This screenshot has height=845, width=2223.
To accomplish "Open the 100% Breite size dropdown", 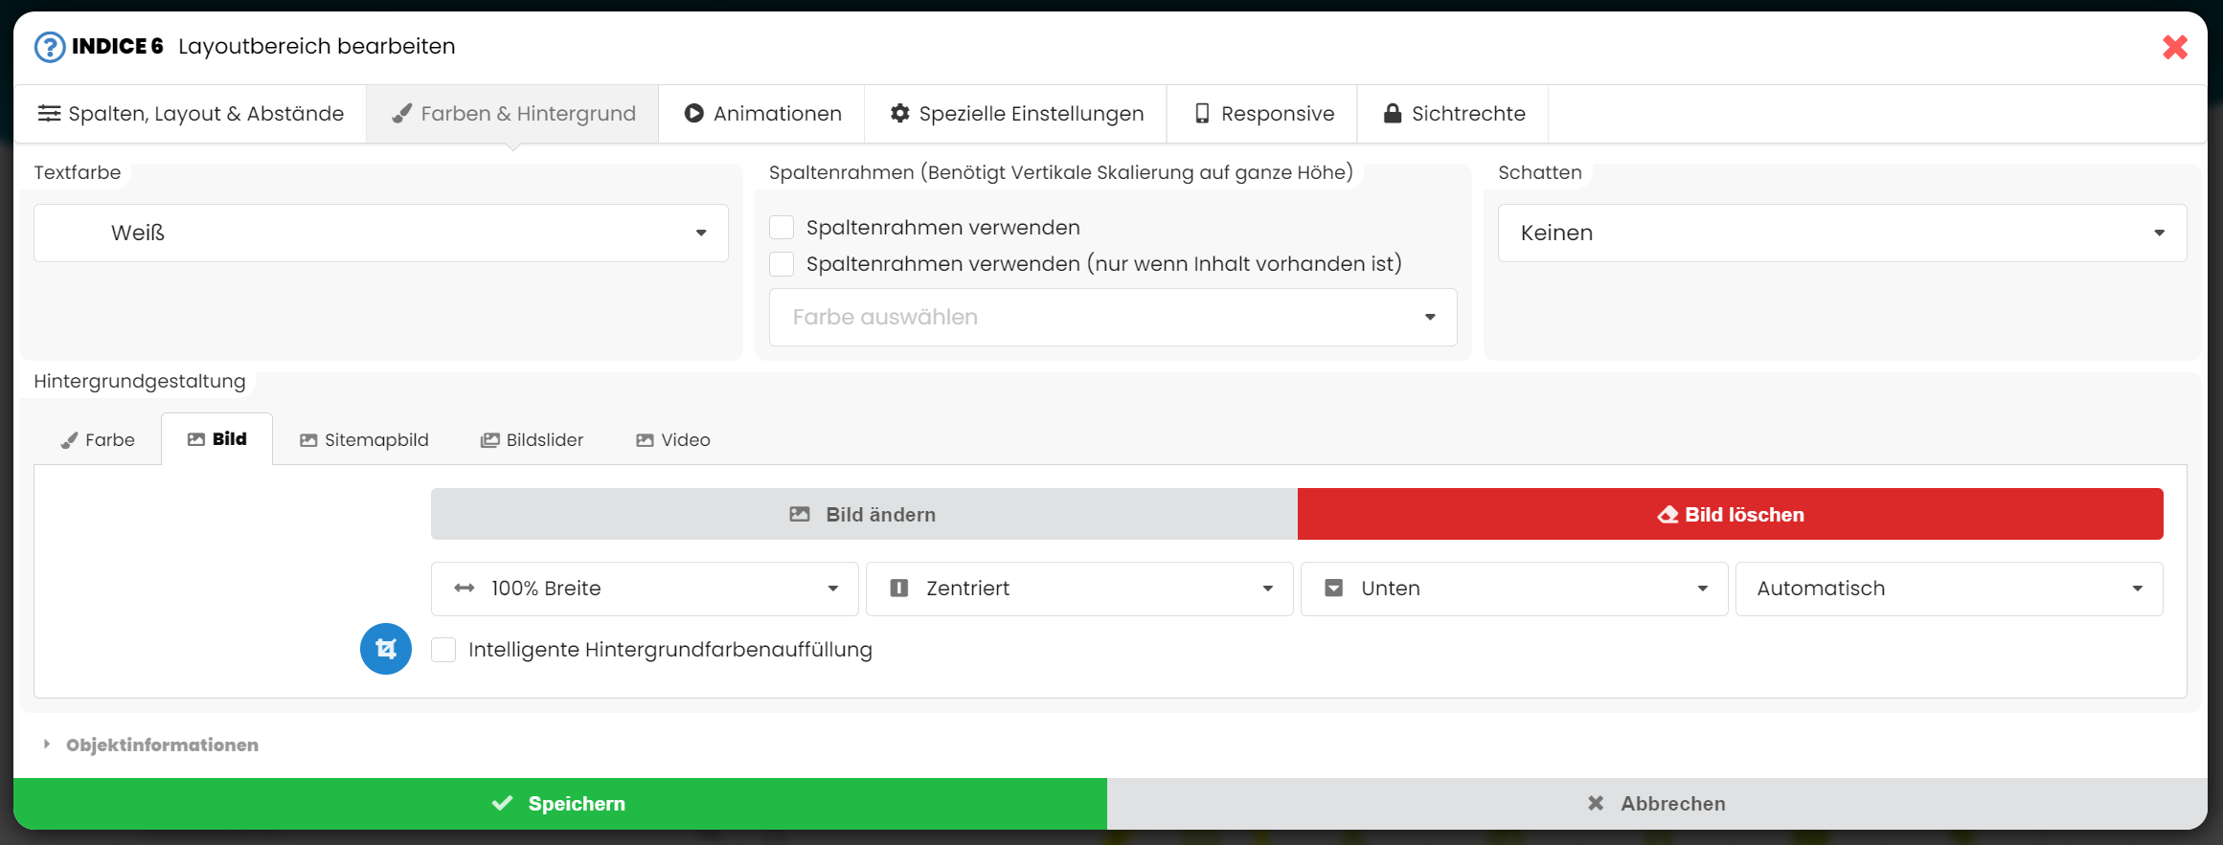I will tap(644, 589).
